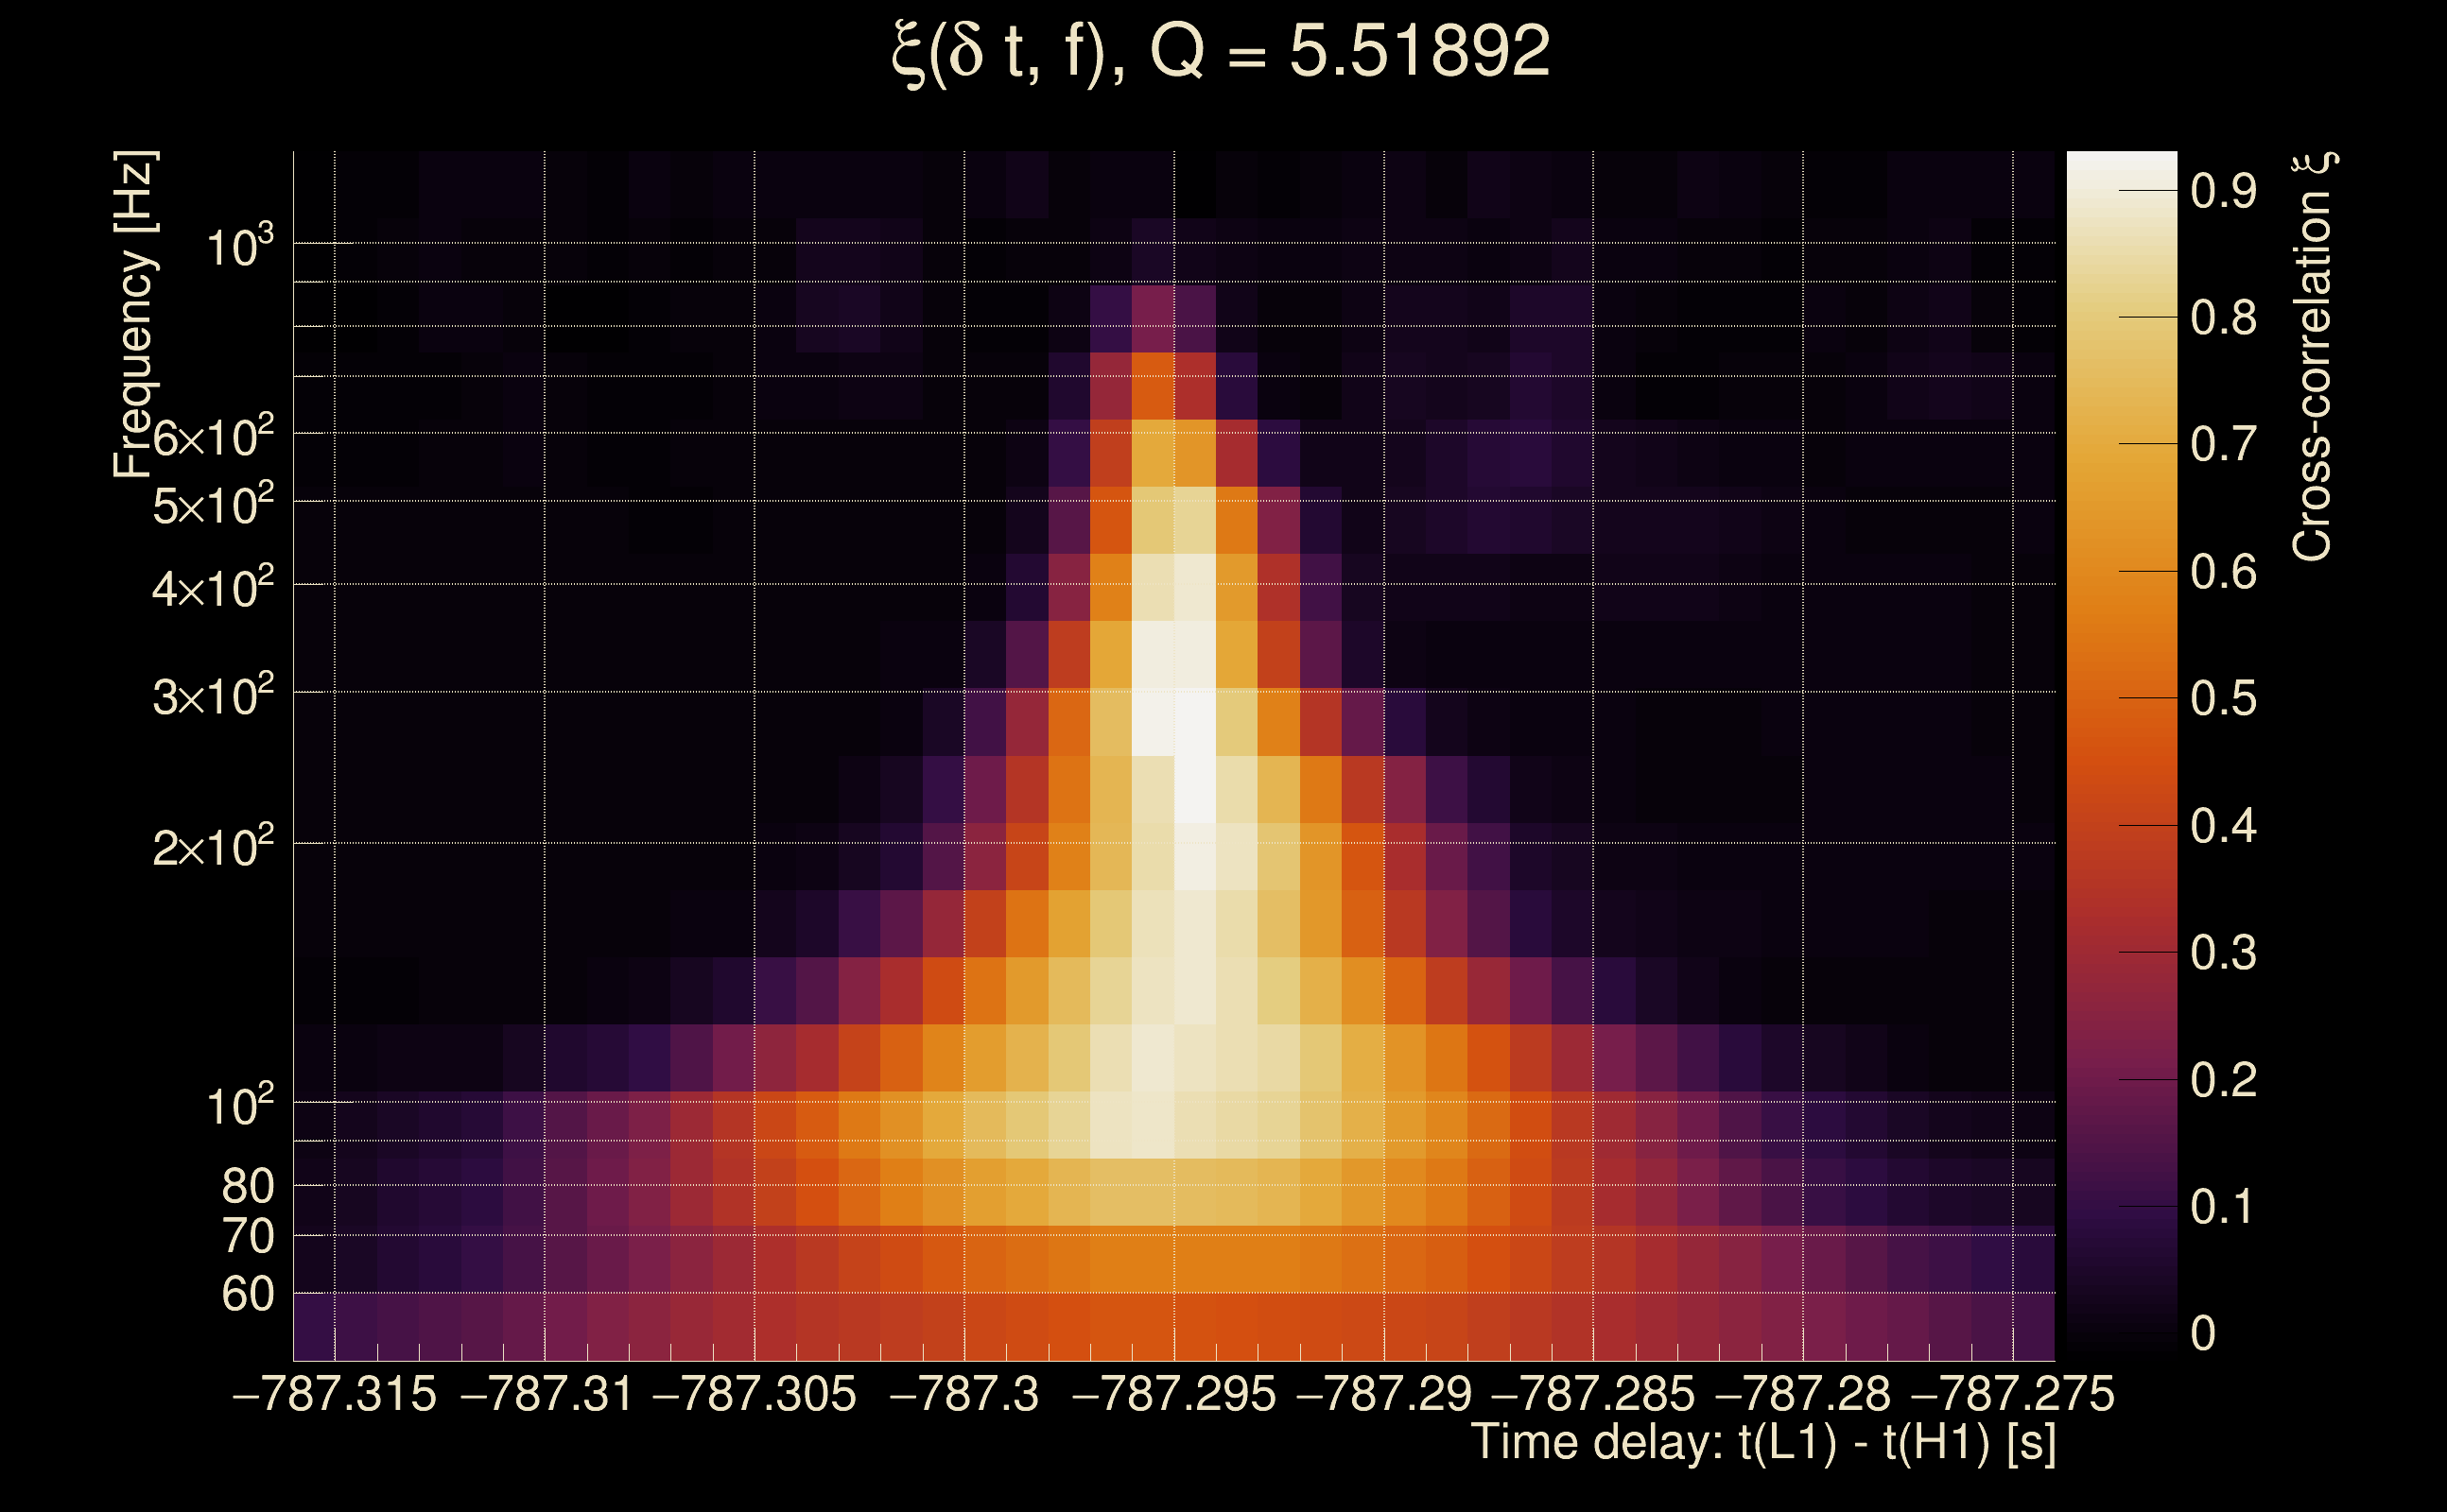Click the -787.3 x-axis tick label

point(963,1394)
